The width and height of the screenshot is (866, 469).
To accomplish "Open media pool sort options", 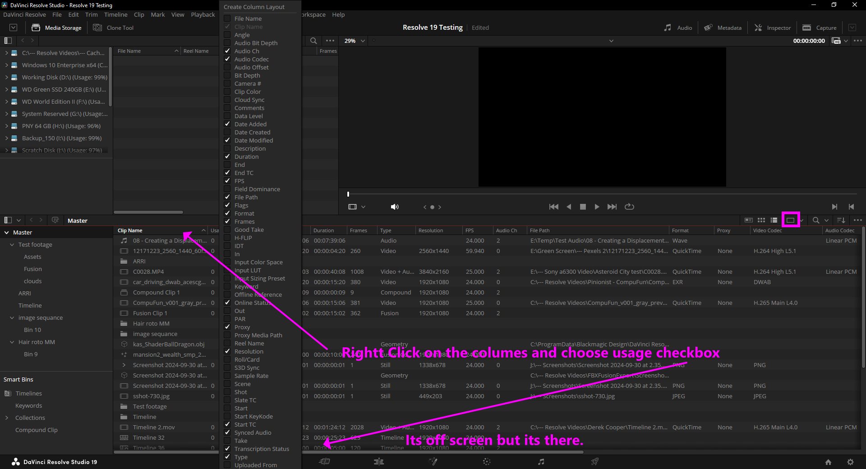I will tap(841, 220).
